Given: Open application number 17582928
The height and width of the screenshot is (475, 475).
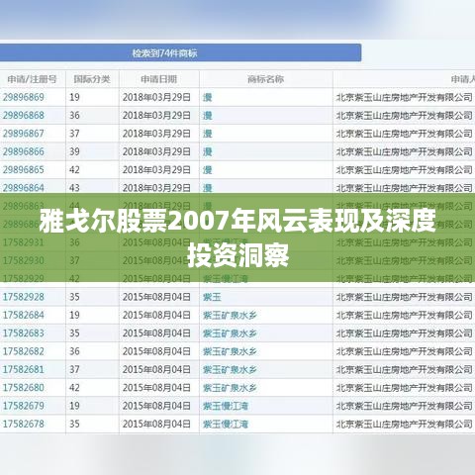Looking at the screenshot, I should [24, 297].
